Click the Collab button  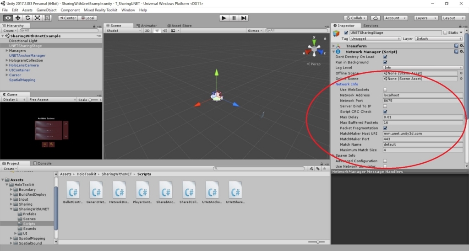coord(355,18)
